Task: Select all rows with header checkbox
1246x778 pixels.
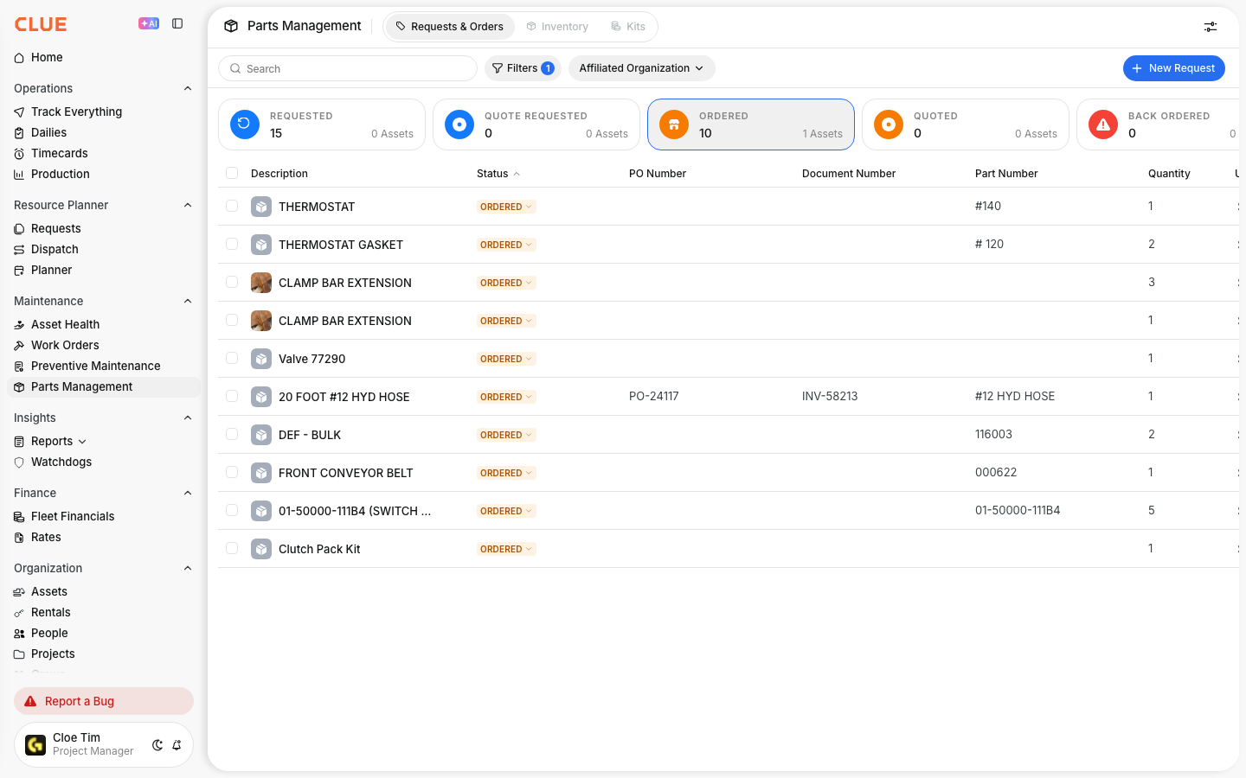Action: pos(232,173)
